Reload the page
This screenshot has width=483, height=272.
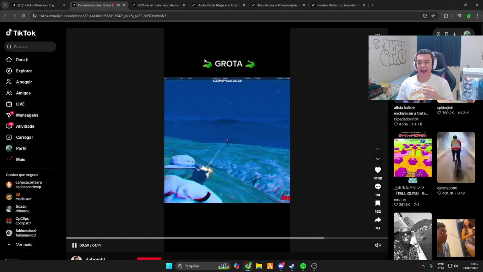23,16
